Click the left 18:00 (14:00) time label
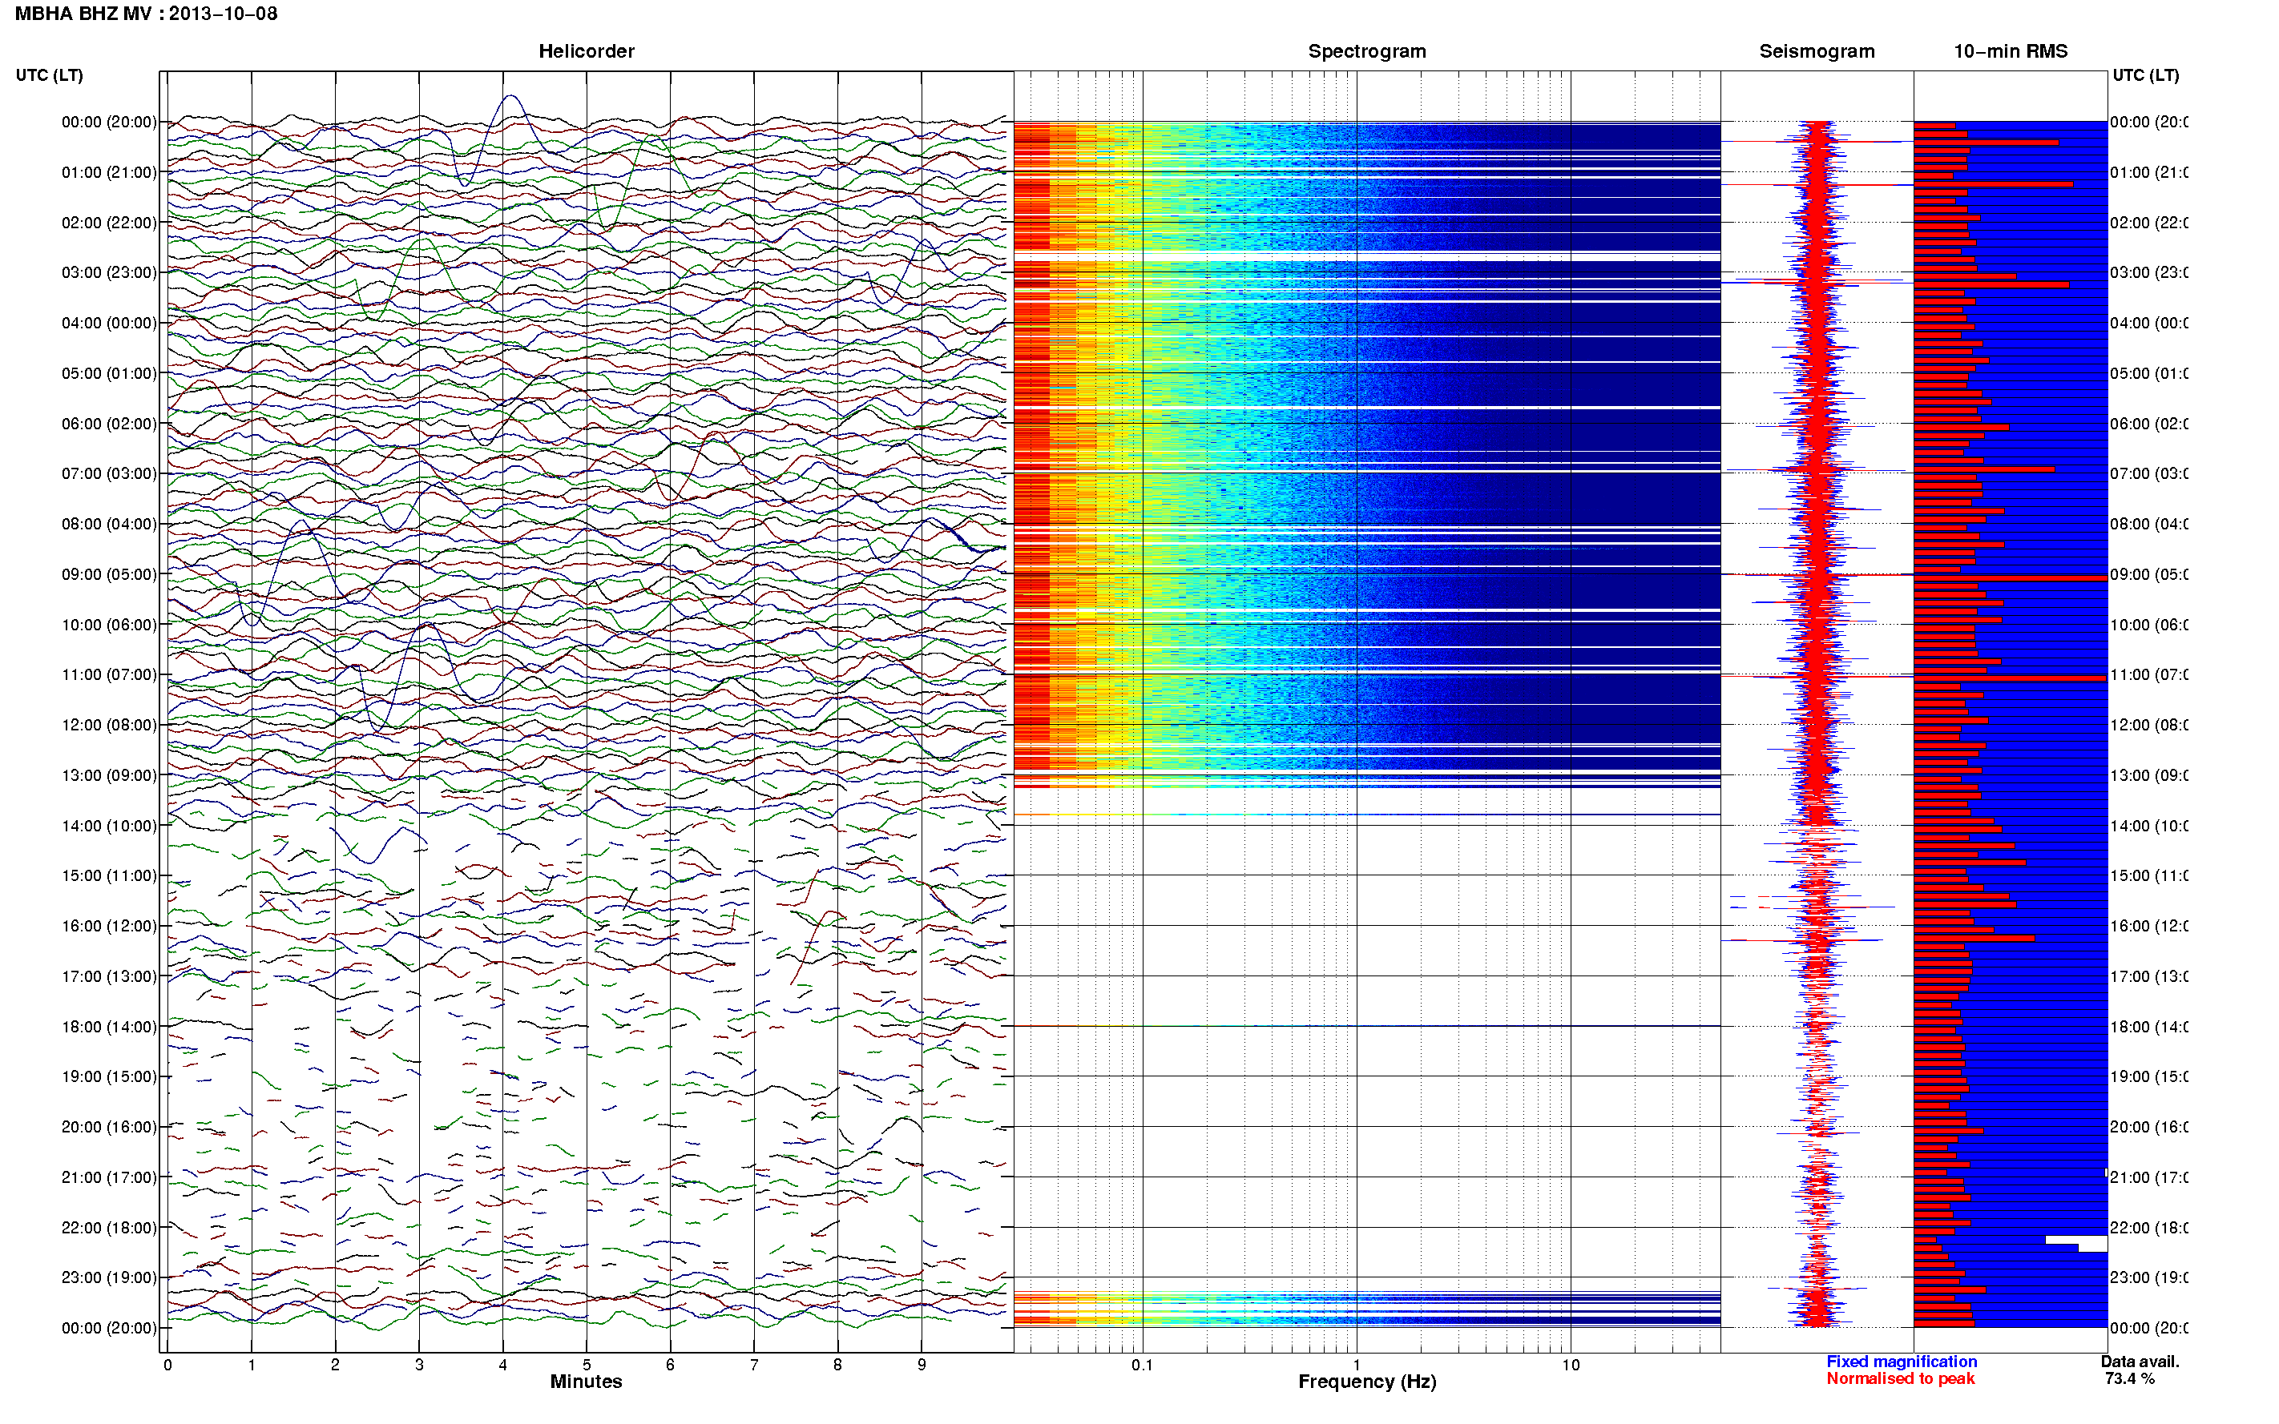This screenshot has width=2279, height=1424. (109, 1027)
